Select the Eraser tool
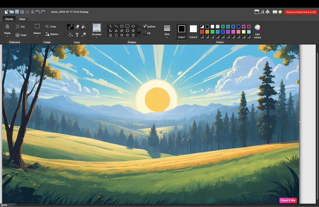The height and width of the screenshot is (207, 319). (x=77, y=27)
